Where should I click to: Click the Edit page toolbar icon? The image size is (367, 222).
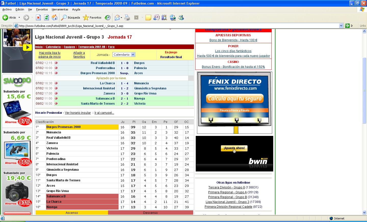click(137, 18)
